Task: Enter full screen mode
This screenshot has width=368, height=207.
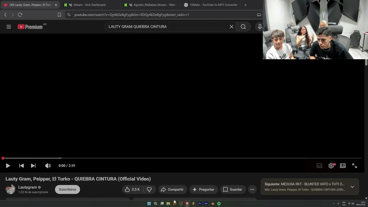Action: [x=354, y=166]
